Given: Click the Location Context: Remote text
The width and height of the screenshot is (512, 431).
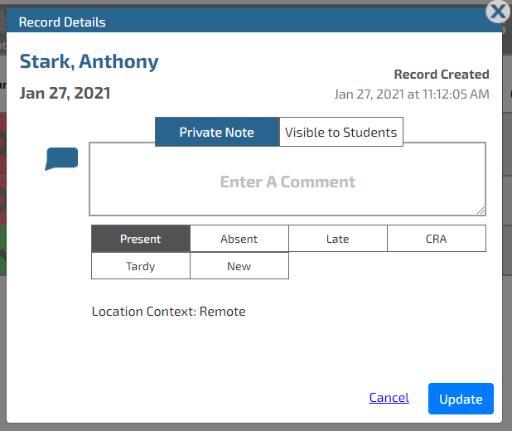Looking at the screenshot, I should (169, 312).
